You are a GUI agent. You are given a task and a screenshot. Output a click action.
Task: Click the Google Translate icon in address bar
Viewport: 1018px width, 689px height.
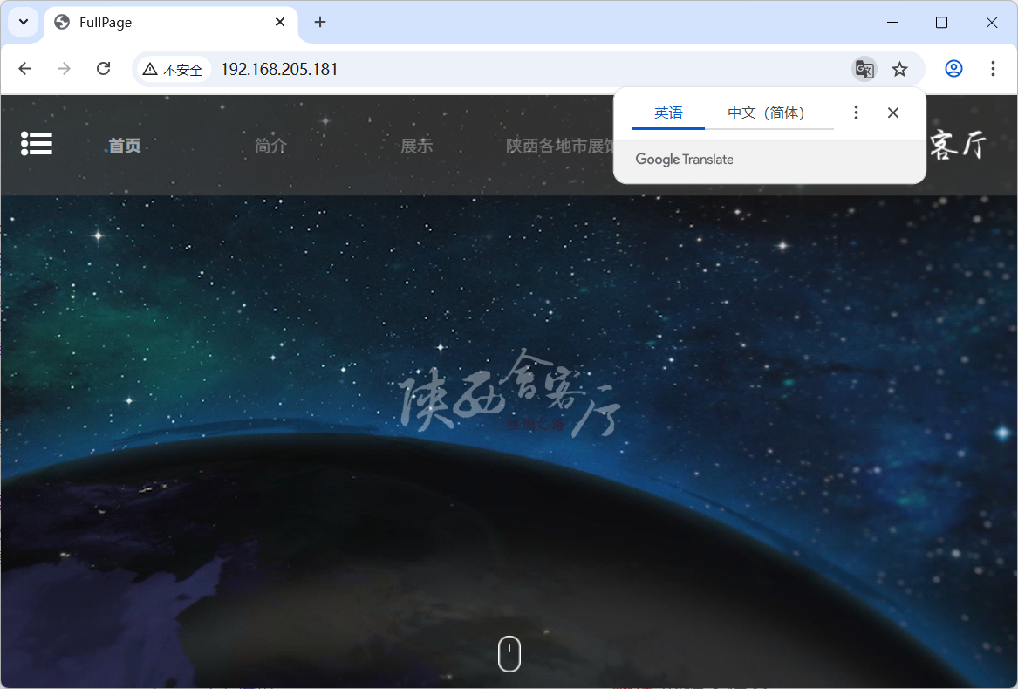[x=864, y=69]
